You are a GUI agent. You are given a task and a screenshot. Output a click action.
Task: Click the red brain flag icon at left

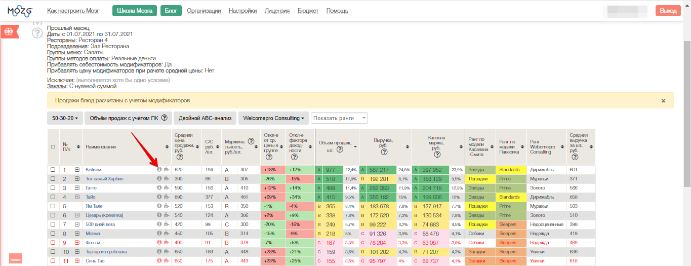pos(9,31)
